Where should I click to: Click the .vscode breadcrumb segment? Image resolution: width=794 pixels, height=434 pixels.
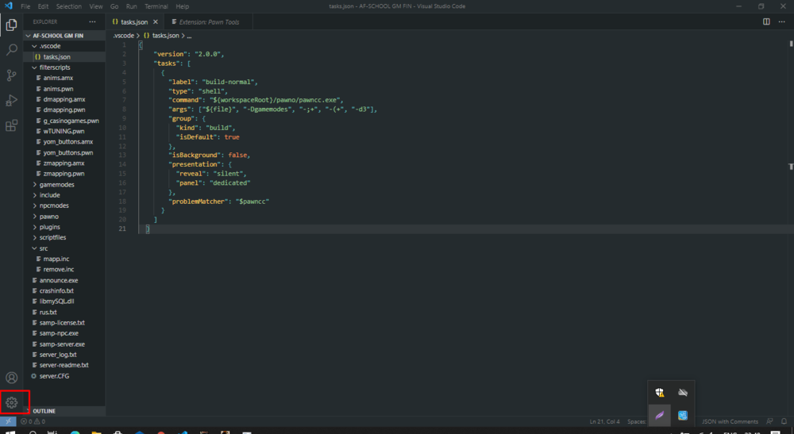[x=124, y=36]
